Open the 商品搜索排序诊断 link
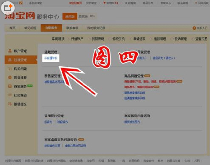This screenshot has height=165, width=210. click(x=134, y=93)
